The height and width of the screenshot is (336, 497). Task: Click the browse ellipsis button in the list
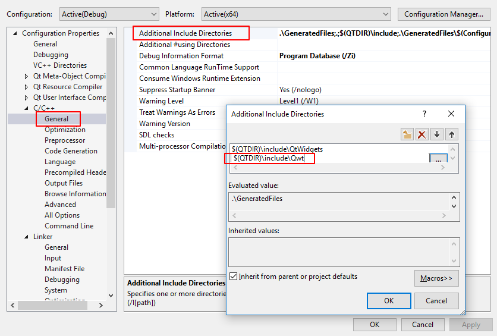[438, 159]
